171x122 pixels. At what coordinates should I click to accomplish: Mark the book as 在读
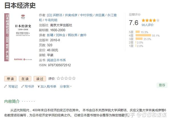(x=25, y=79)
